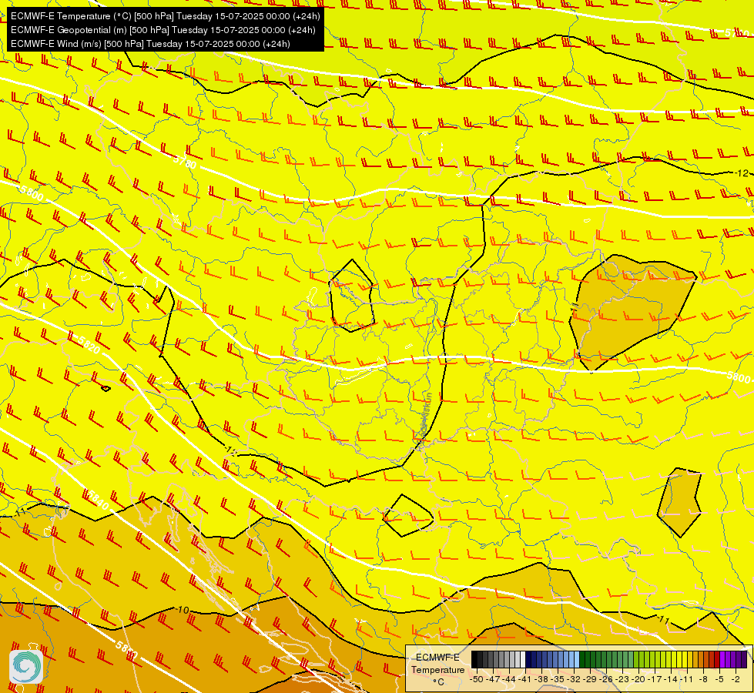This screenshot has width=754, height=693.
Task: Click the ECMWF-E Temperature legend title
Action: pyautogui.click(x=437, y=664)
